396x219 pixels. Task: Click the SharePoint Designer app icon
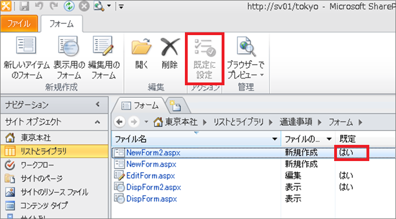point(6,6)
